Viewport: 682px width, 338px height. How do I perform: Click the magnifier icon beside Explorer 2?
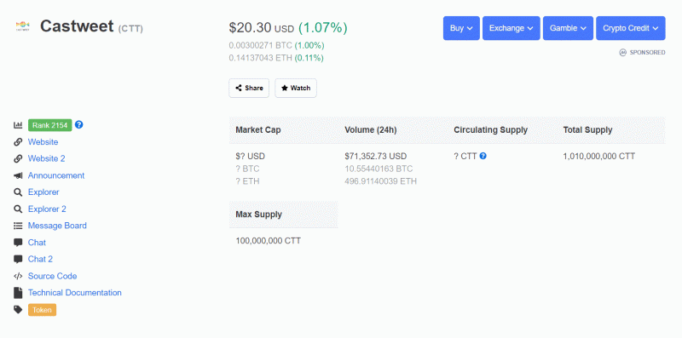pos(18,209)
